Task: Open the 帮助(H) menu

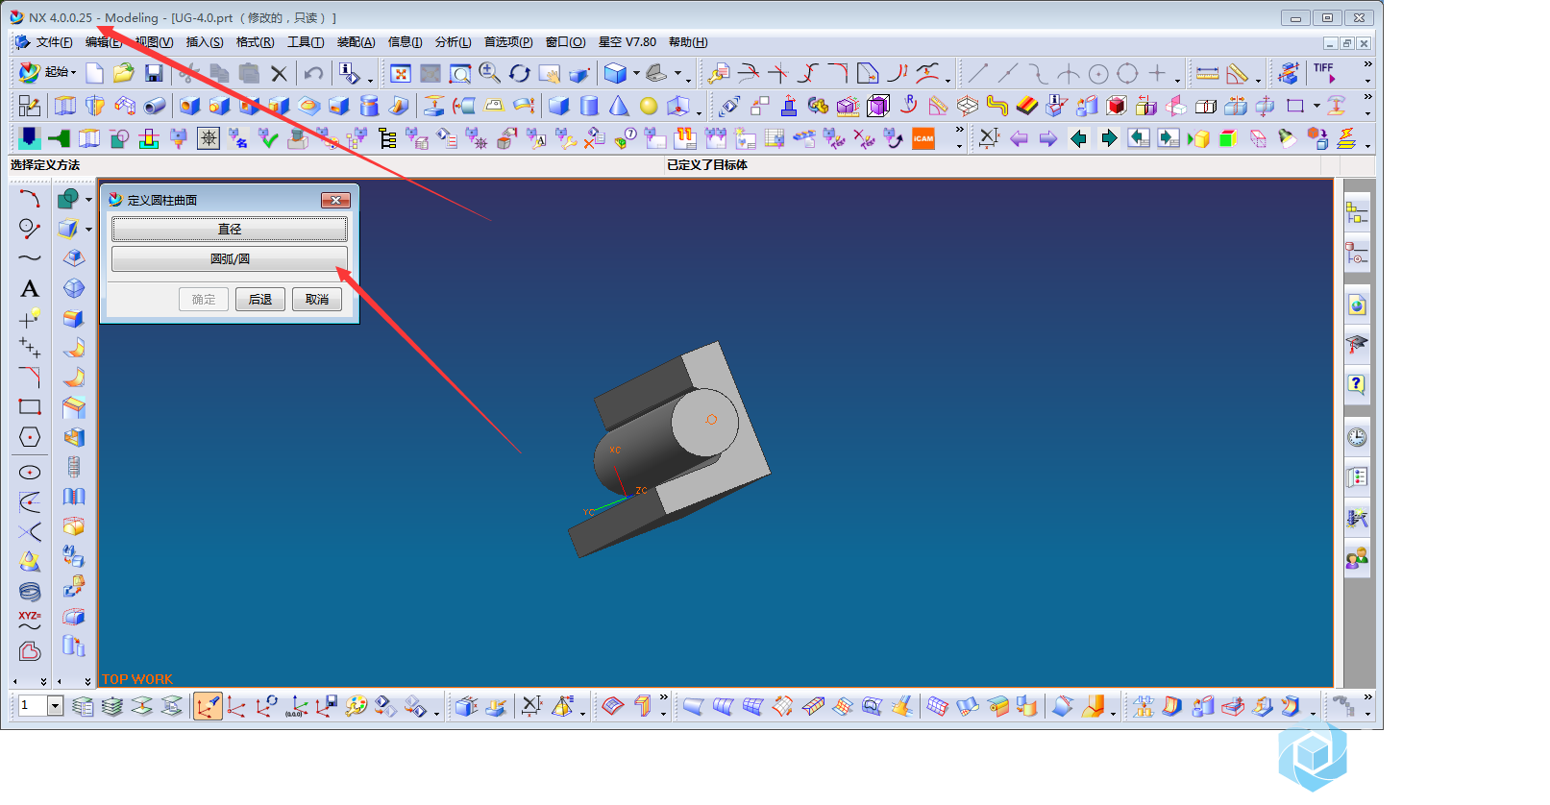Action: pyautogui.click(x=688, y=42)
